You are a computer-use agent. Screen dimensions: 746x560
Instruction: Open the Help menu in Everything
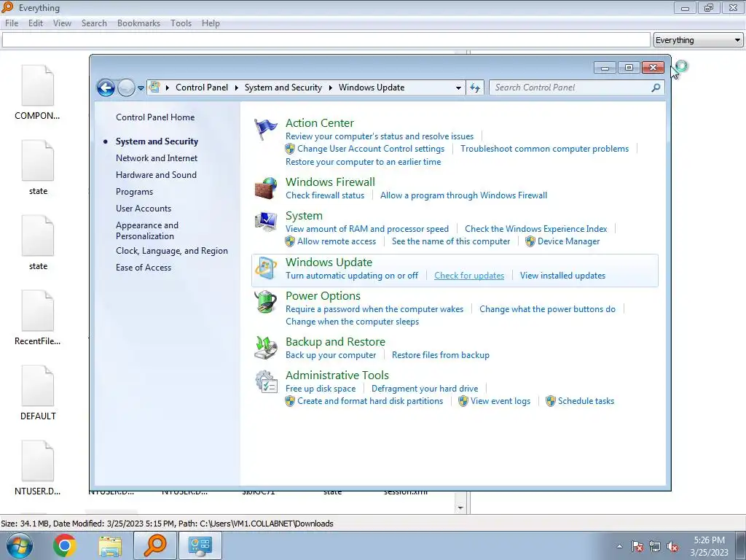[x=211, y=23]
